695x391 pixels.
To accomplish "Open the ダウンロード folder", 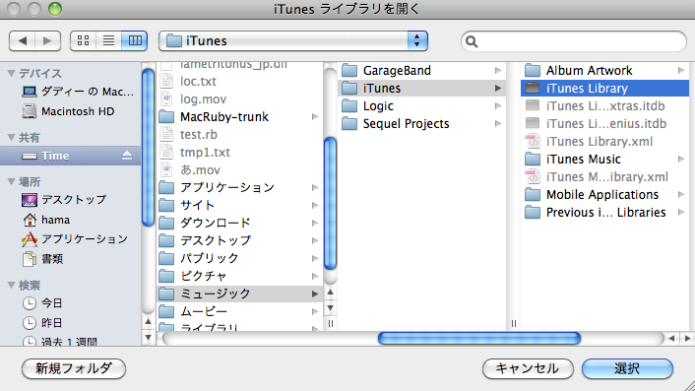I will point(240,223).
